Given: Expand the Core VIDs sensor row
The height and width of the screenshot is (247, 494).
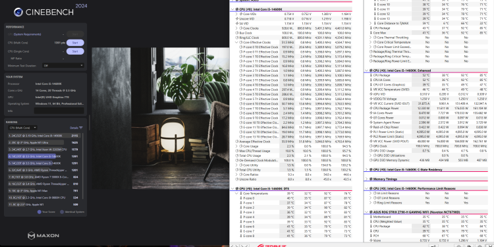Looking at the screenshot, I should click(236, 14).
